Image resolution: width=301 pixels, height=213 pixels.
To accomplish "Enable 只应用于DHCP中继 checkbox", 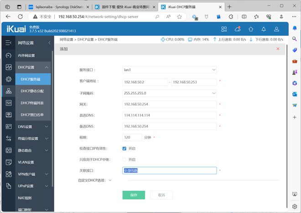I will (x=125, y=159).
